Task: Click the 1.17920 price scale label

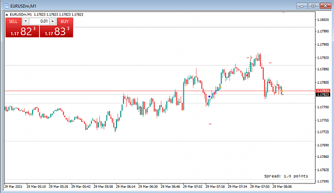Action: (x=323, y=58)
